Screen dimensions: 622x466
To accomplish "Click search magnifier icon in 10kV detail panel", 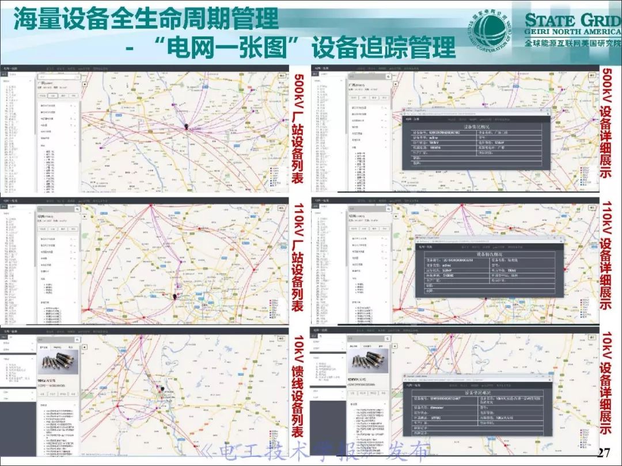I will coord(388,339).
